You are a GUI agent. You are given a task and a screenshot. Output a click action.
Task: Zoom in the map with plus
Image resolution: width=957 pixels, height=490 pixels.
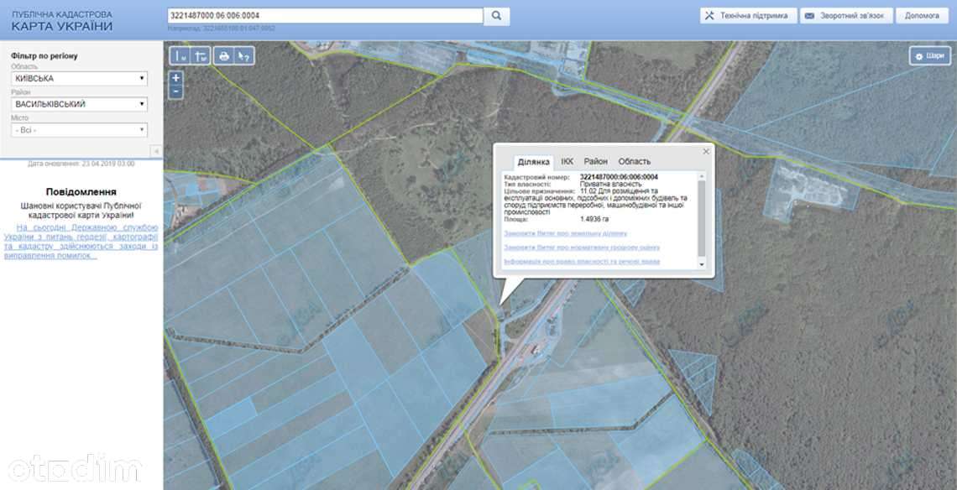(175, 78)
